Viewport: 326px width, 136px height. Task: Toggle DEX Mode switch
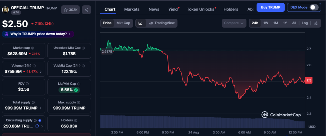coord(314,8)
